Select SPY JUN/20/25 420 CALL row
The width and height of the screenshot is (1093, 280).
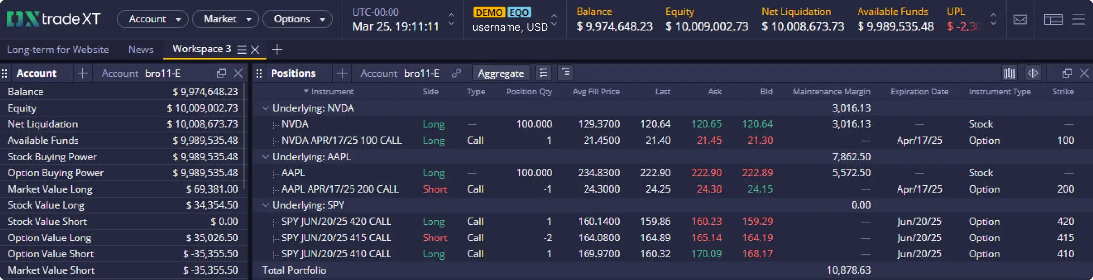pyautogui.click(x=672, y=222)
